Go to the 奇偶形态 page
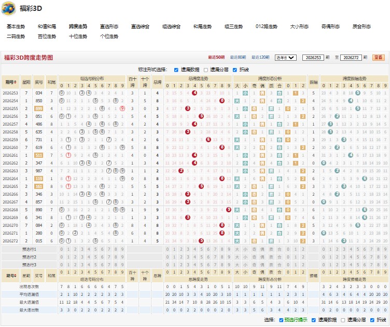390x327 pixels. [x=330, y=26]
